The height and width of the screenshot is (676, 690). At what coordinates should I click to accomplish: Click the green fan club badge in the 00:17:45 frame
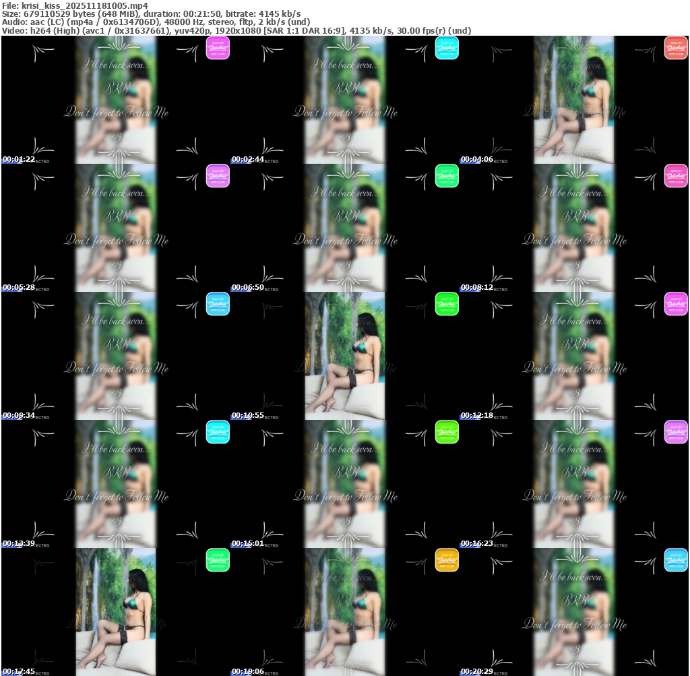[218, 560]
